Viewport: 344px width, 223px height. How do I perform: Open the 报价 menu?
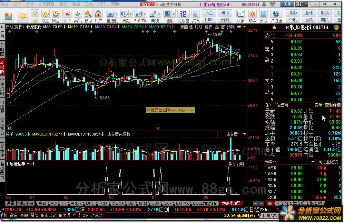(17, 4)
